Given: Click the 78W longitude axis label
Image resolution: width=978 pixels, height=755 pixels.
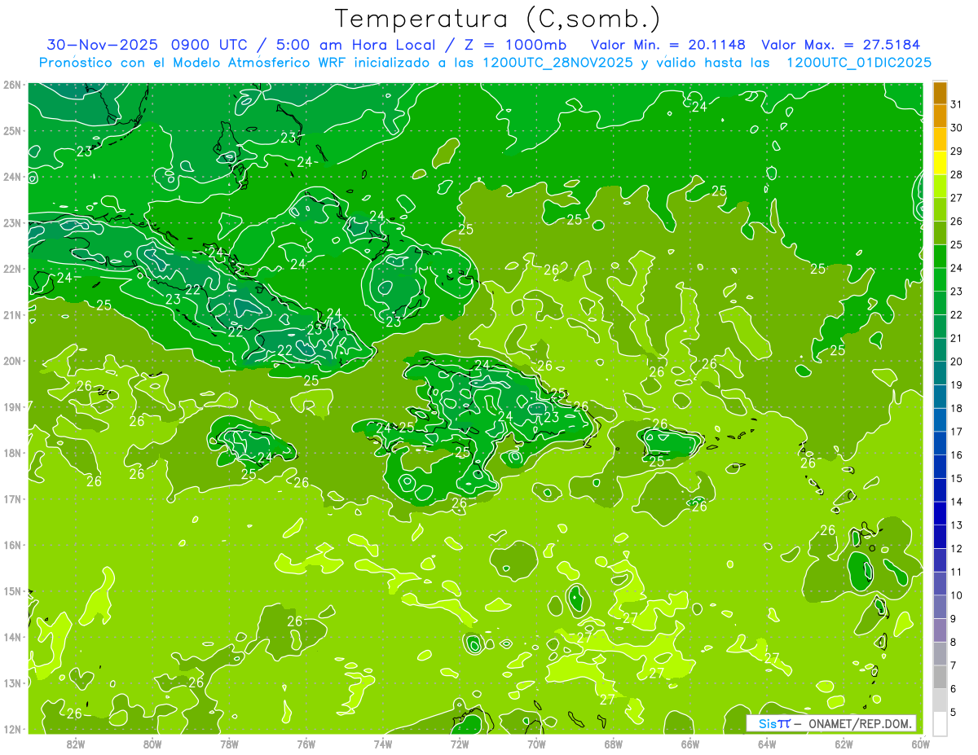Looking at the screenshot, I should 229,744.
